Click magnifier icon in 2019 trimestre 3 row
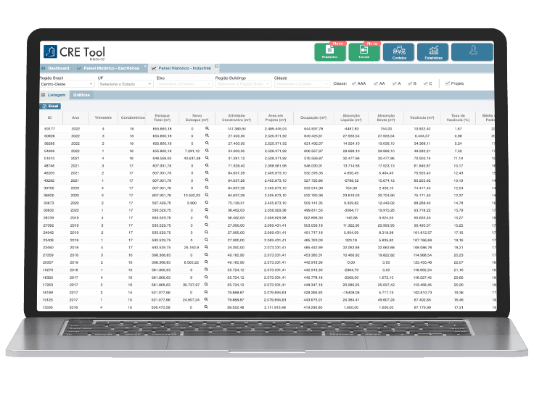 click(206, 225)
